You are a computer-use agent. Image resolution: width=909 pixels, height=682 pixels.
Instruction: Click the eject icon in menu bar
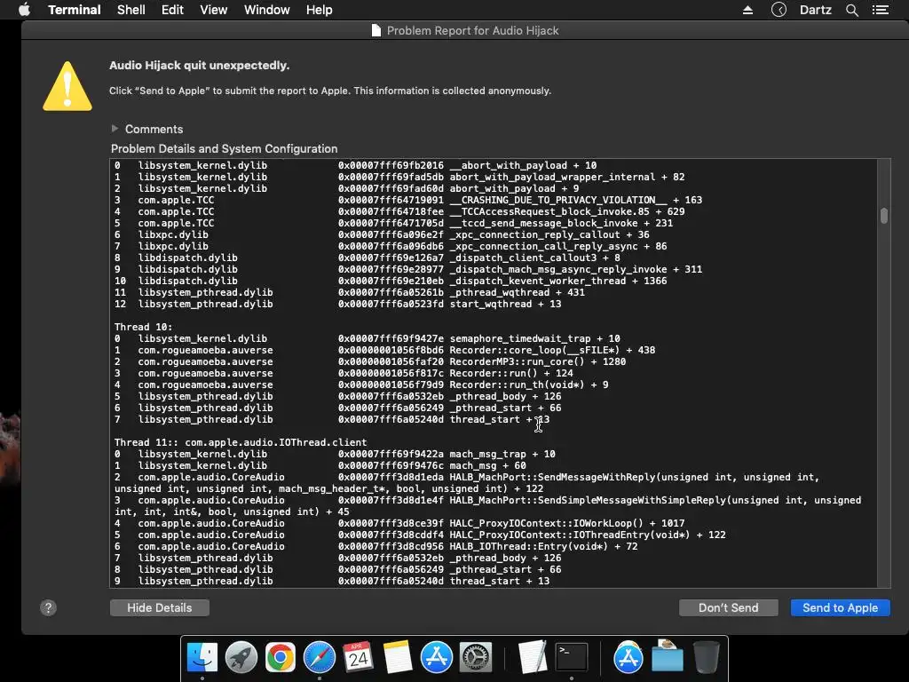(x=747, y=10)
